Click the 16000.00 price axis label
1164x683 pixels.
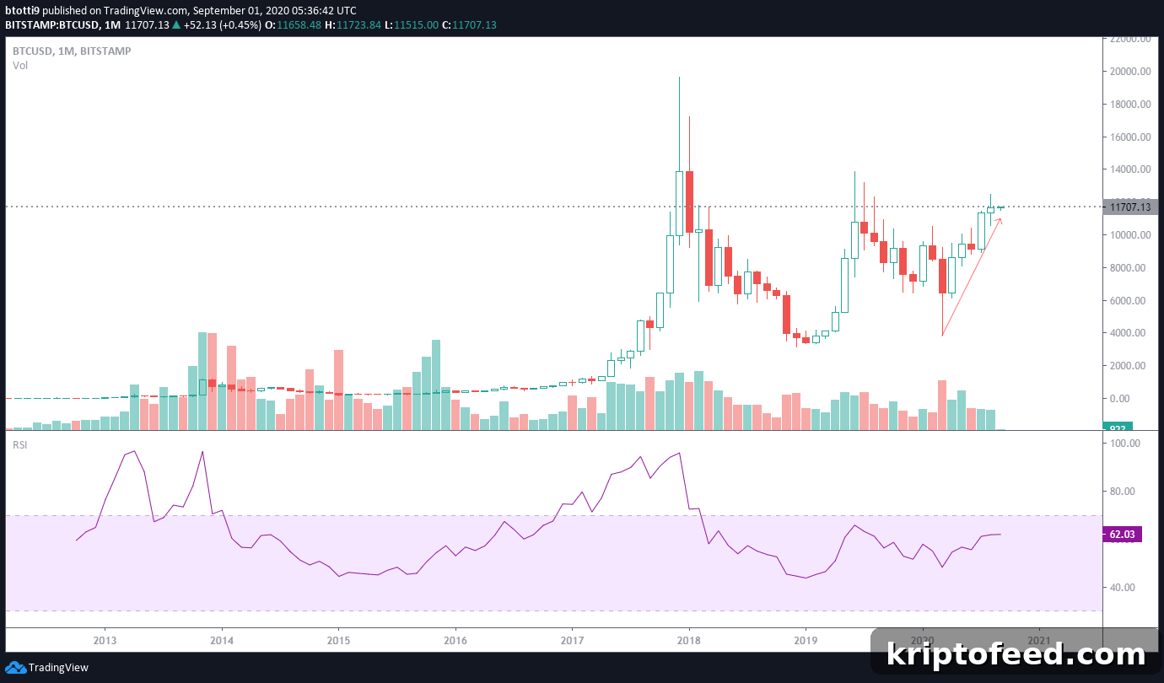(x=1130, y=137)
